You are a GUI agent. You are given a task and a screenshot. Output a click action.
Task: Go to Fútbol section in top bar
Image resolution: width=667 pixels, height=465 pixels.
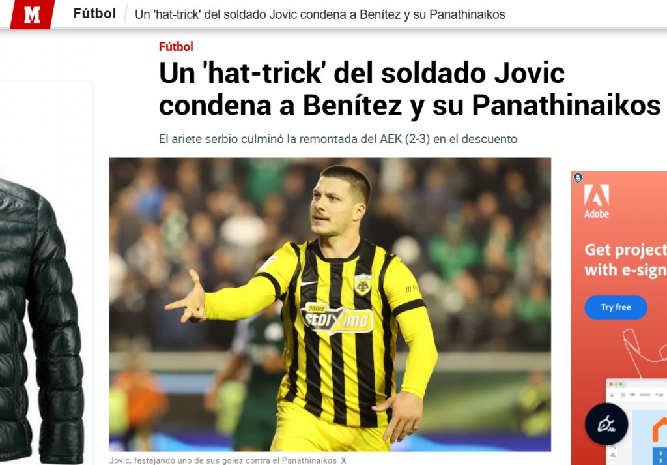(x=94, y=14)
